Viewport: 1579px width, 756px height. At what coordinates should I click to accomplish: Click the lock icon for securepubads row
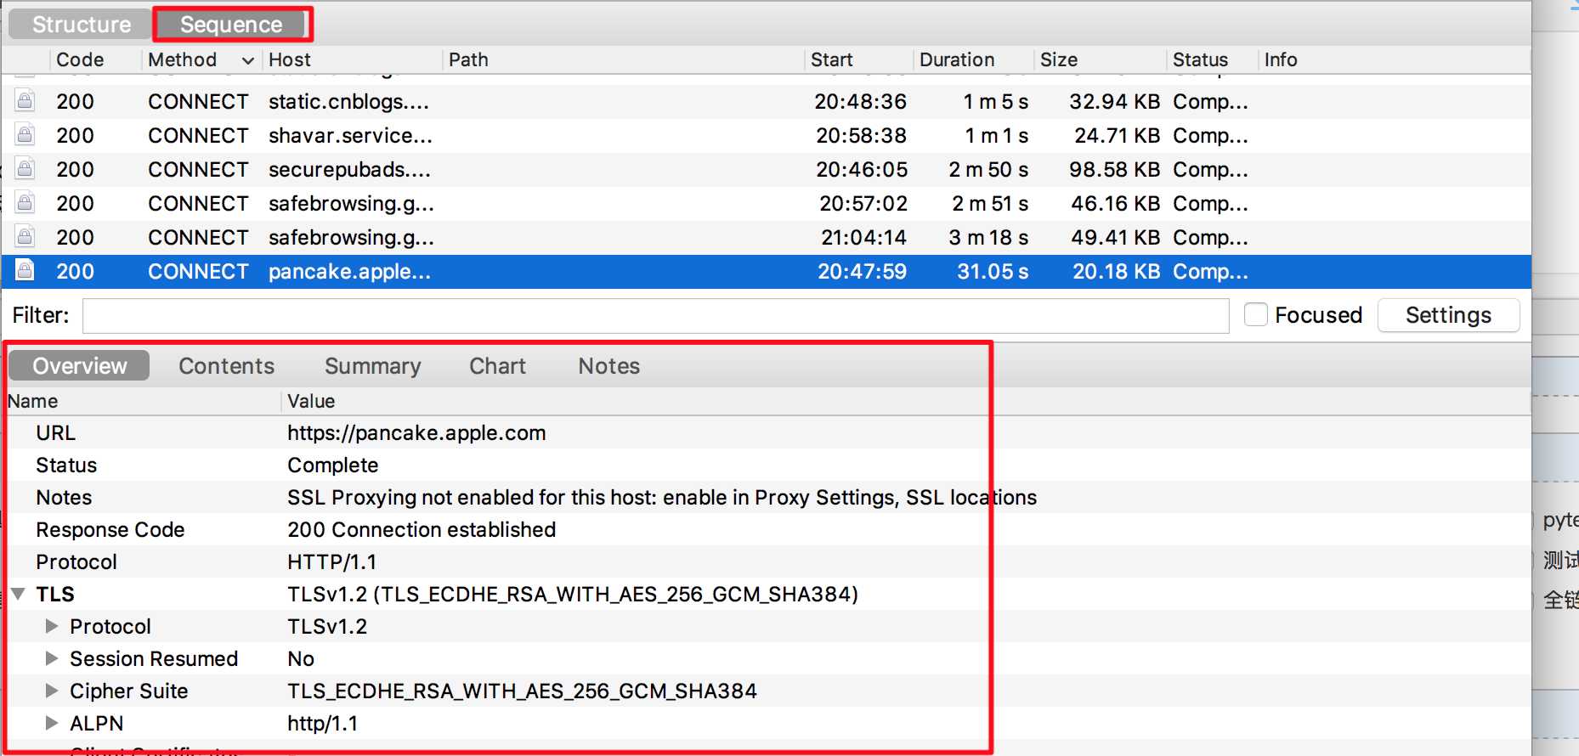click(x=25, y=169)
